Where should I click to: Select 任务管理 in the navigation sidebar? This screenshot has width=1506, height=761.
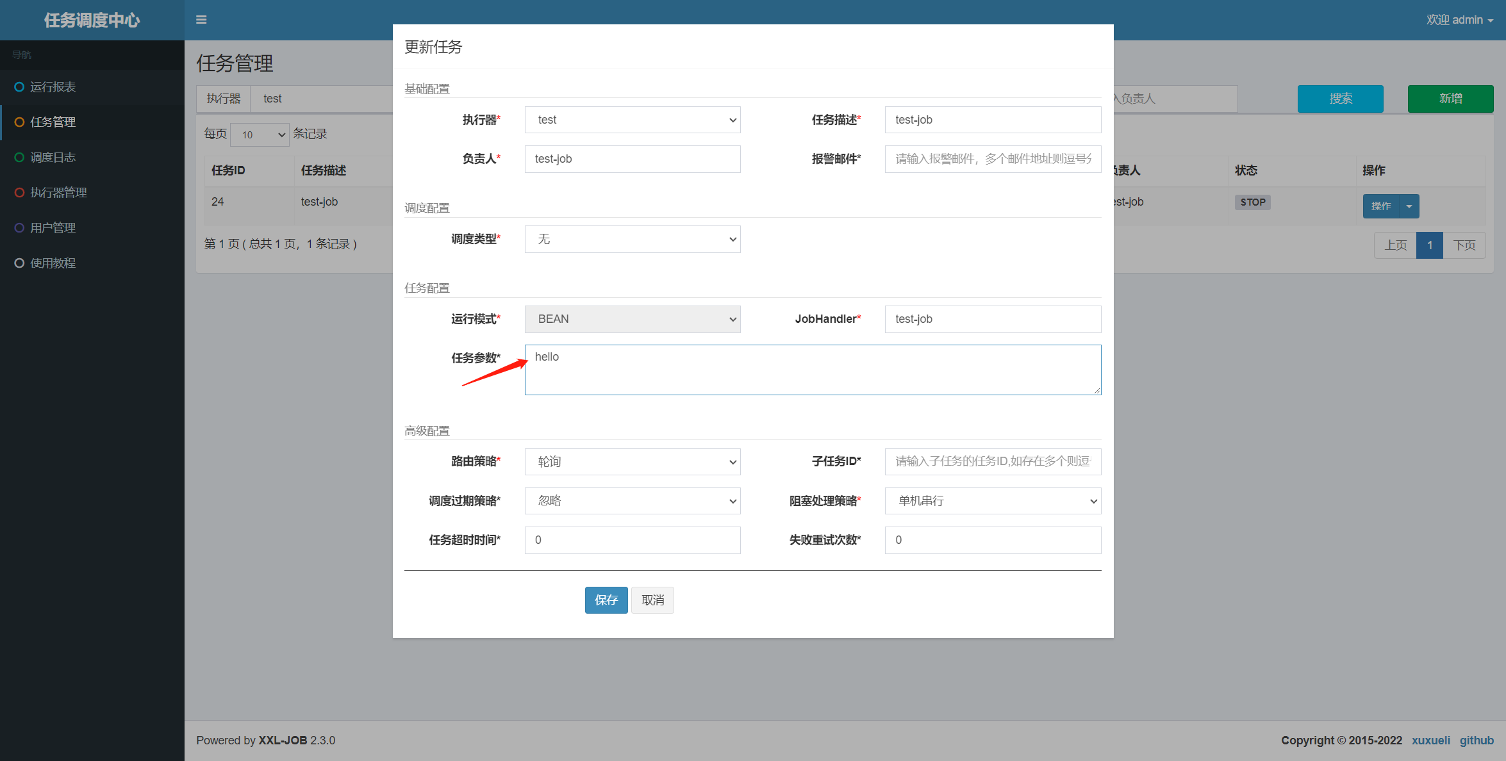(x=53, y=122)
